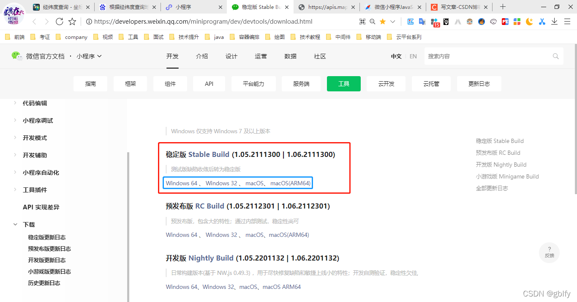This screenshot has width=577, height=302.
Task: Open the 框架 category button
Action: point(130,84)
